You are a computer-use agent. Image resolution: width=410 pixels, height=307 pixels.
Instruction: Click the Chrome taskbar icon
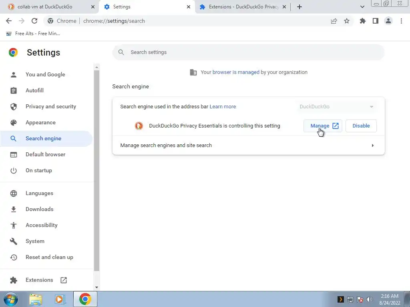pyautogui.click(x=85, y=299)
